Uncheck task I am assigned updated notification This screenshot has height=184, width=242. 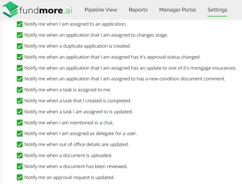click(20, 111)
